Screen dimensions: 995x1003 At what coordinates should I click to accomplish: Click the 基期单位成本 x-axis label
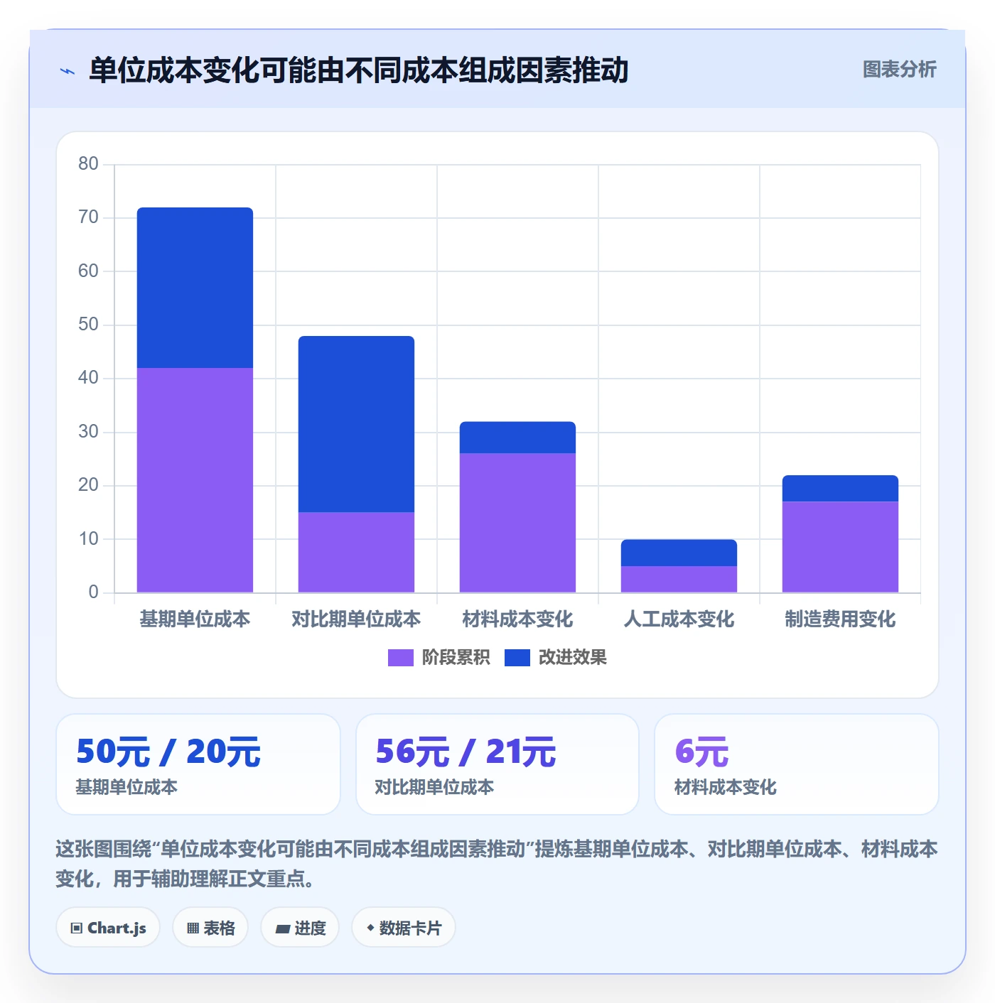coord(195,619)
